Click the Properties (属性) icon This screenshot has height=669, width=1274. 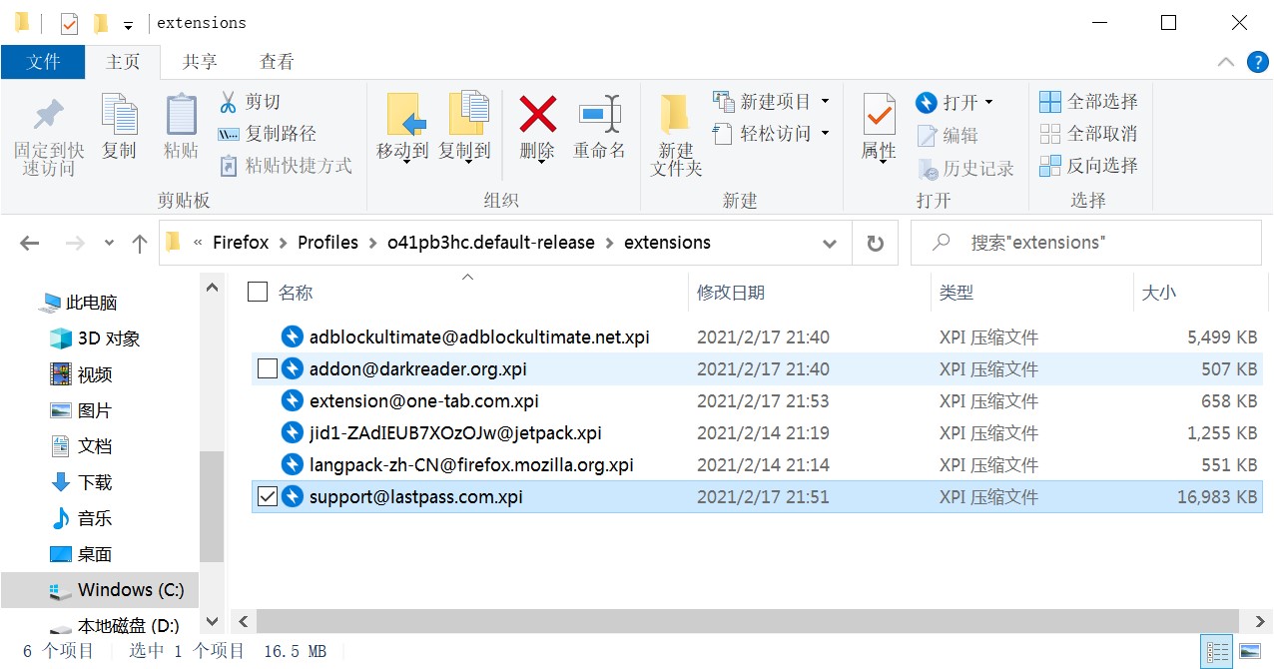coord(879,115)
